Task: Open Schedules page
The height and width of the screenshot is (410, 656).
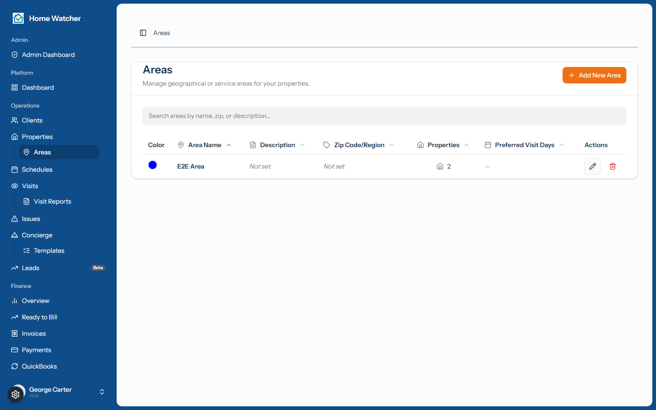Action: point(58,169)
